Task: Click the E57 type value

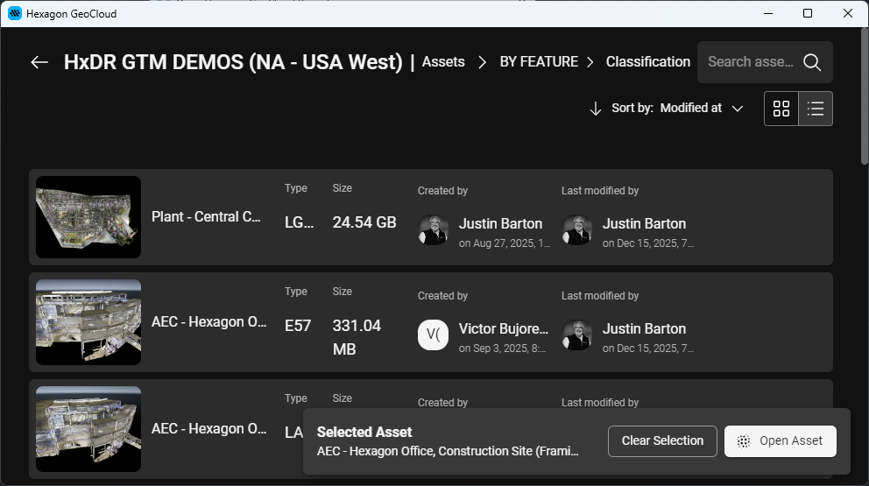Action: [x=298, y=326]
